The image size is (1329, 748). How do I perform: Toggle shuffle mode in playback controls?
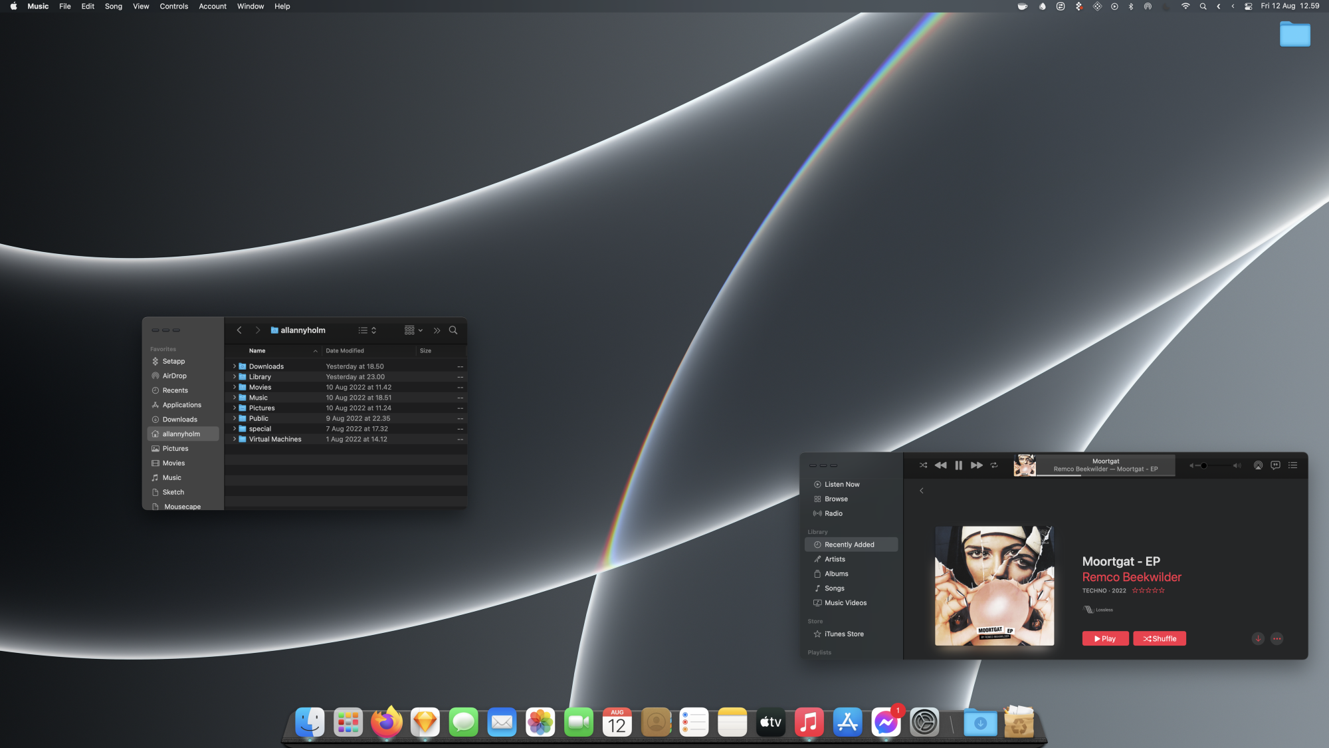point(923,465)
